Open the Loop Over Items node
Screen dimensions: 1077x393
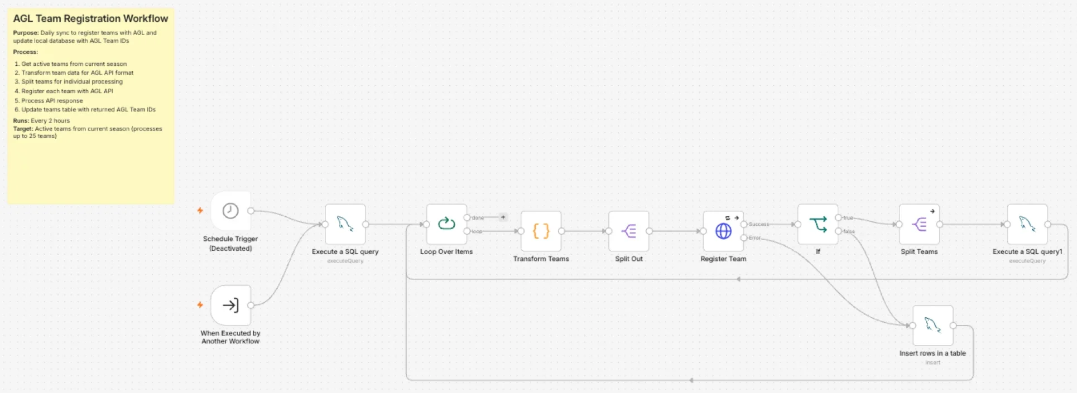pyautogui.click(x=446, y=224)
